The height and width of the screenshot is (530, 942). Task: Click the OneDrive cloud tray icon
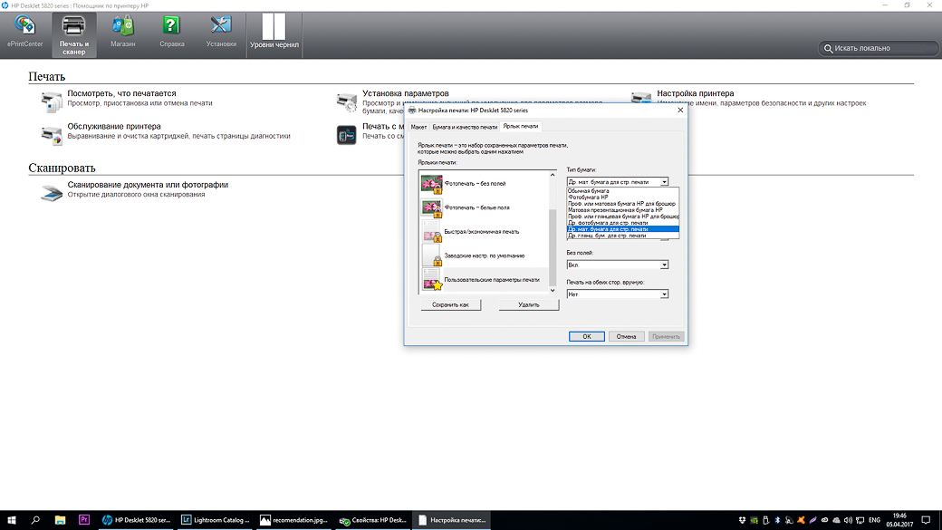(x=836, y=520)
